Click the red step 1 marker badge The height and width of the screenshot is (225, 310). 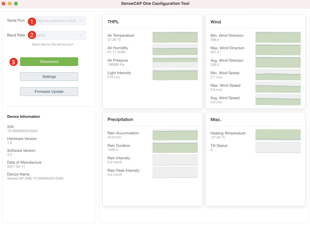pyautogui.click(x=32, y=21)
